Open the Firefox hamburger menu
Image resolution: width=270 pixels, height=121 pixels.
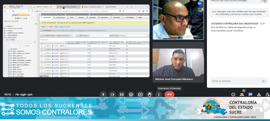pyautogui.click(x=147, y=11)
